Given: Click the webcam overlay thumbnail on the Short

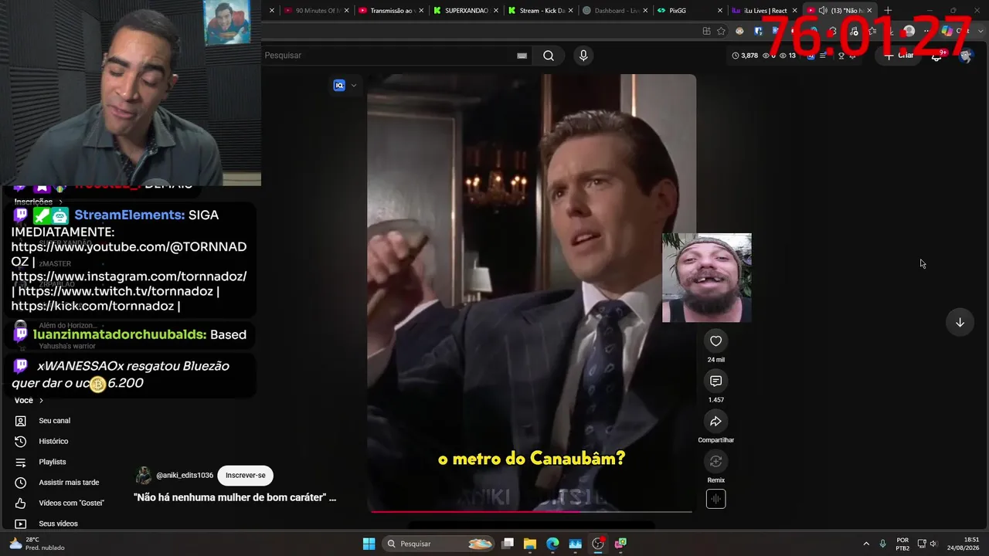Looking at the screenshot, I should (706, 278).
